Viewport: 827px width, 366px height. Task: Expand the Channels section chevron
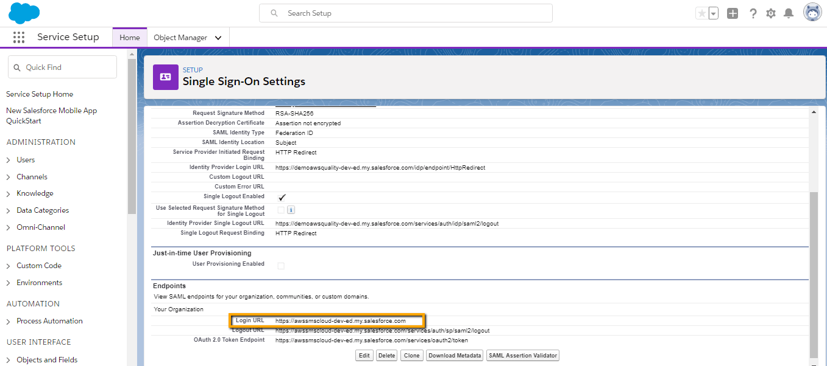coord(9,178)
